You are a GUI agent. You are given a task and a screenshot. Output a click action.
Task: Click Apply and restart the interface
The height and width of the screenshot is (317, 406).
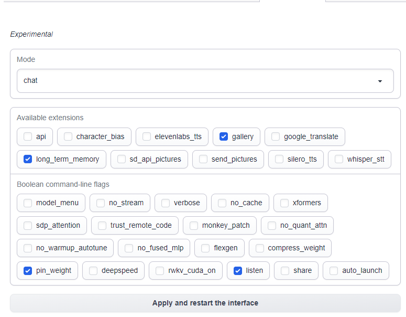point(205,303)
